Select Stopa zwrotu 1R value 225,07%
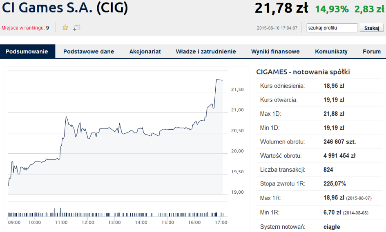This screenshot has width=386, height=232. 335,184
